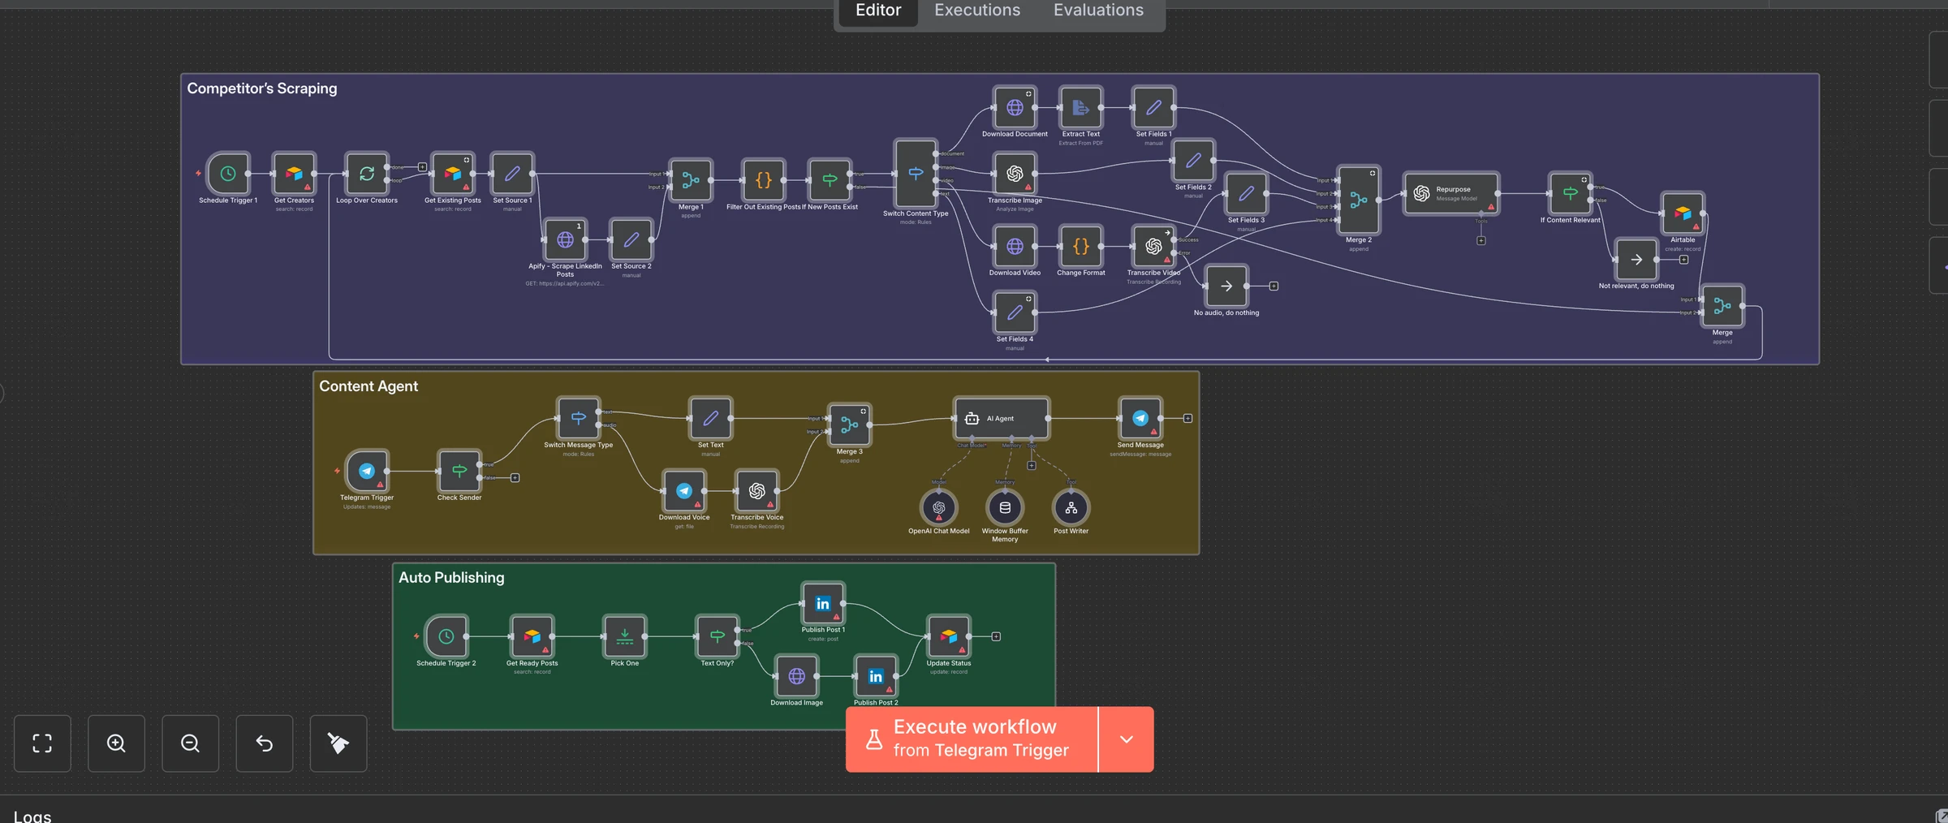Add a node after Update Status
Screen dimensions: 1948x823
click(996, 636)
